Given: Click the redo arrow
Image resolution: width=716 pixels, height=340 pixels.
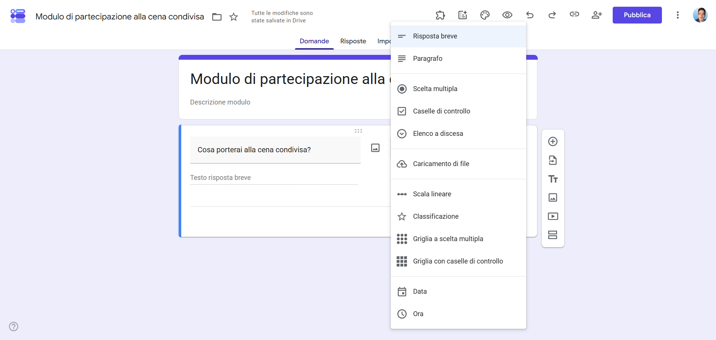Looking at the screenshot, I should 552,15.
